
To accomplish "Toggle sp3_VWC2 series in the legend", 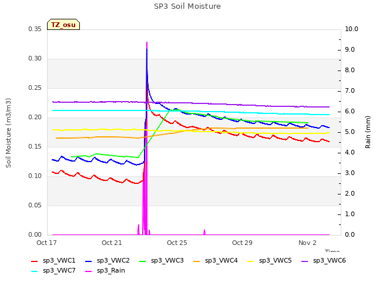I will point(108,261).
